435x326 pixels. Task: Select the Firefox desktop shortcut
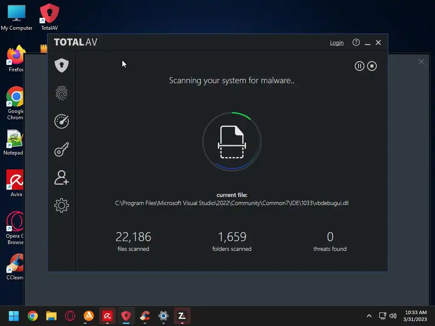click(16, 59)
